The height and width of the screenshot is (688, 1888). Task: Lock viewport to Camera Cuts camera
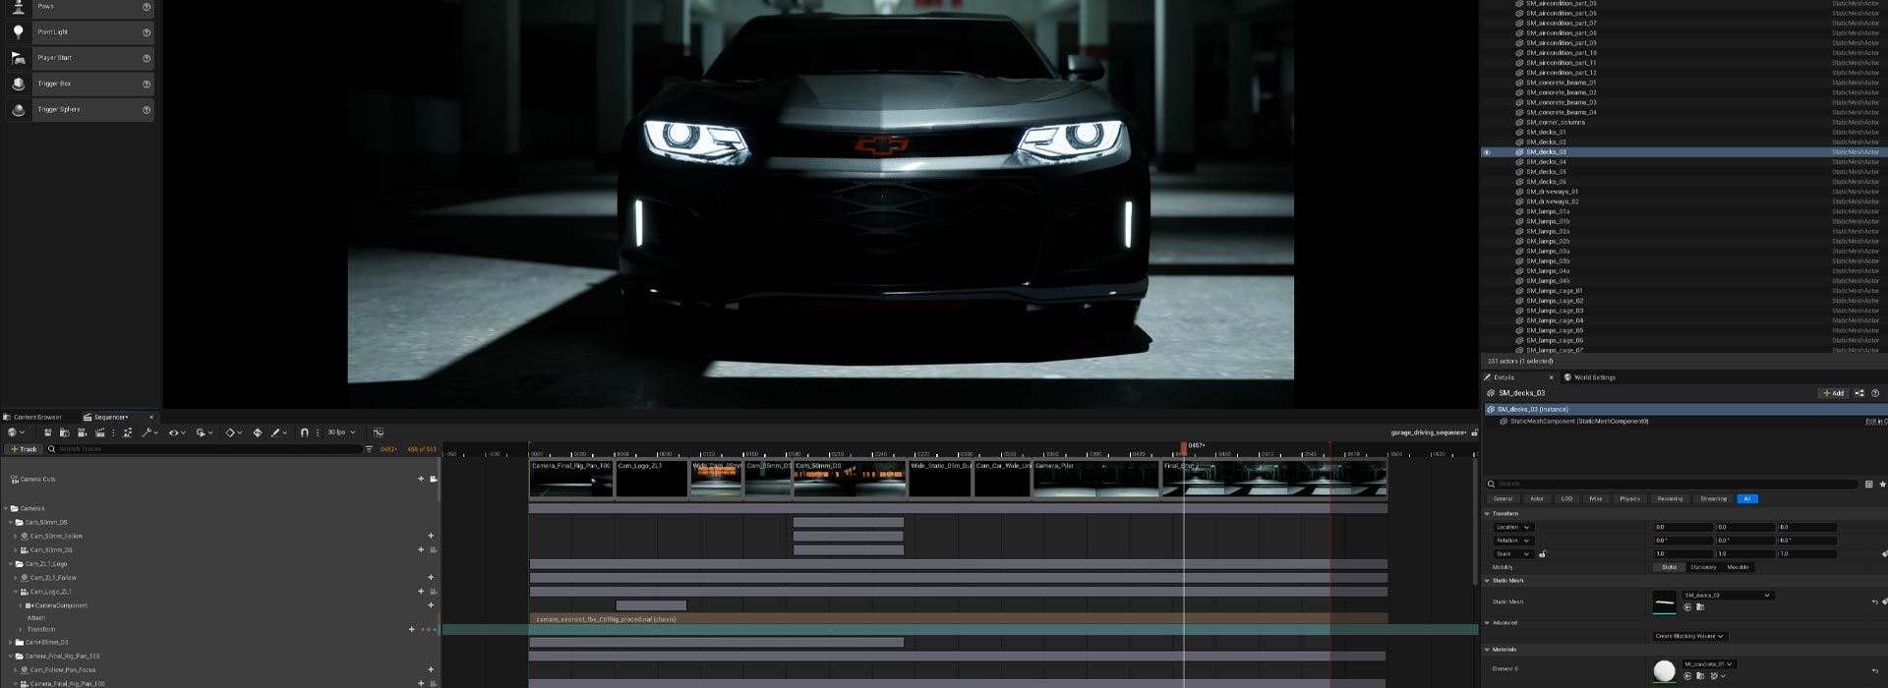[x=433, y=479]
